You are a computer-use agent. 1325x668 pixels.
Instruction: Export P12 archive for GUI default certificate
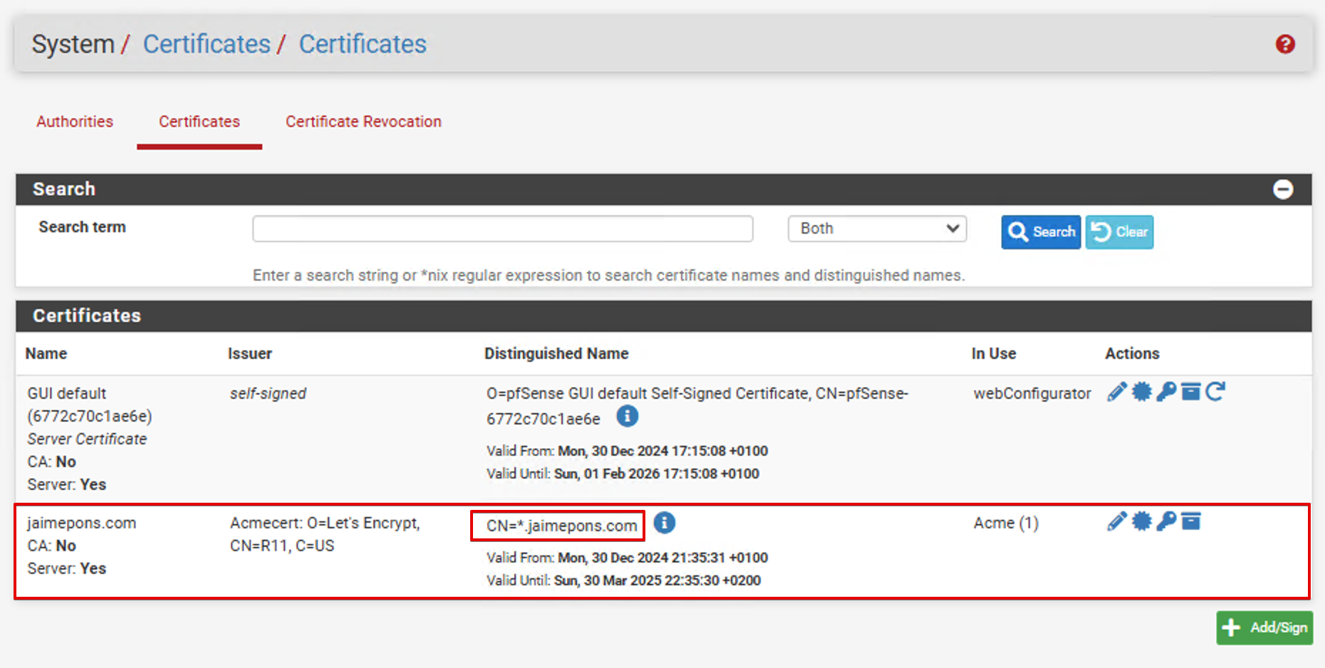pos(1190,392)
